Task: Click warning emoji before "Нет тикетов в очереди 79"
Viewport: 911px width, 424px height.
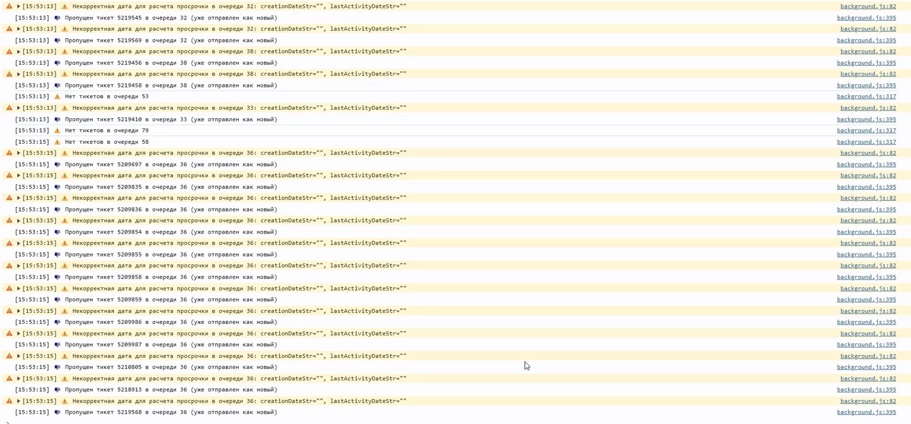Action: (57, 130)
